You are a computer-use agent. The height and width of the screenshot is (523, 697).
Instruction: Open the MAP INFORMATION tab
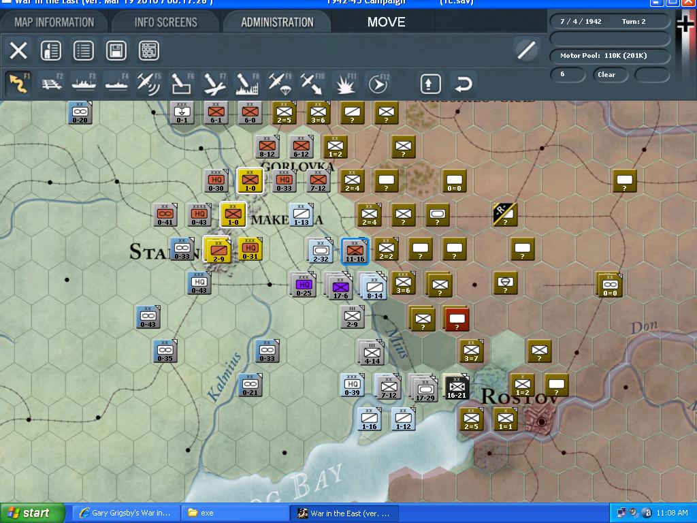click(x=54, y=22)
